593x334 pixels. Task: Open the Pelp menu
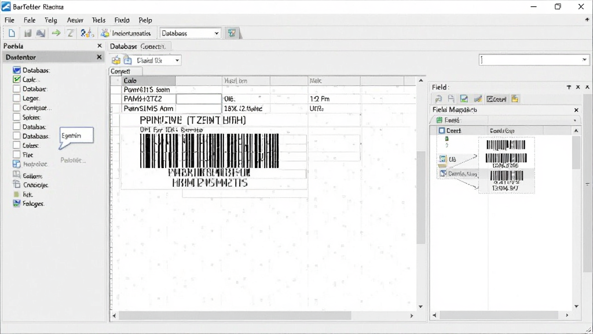coord(145,20)
